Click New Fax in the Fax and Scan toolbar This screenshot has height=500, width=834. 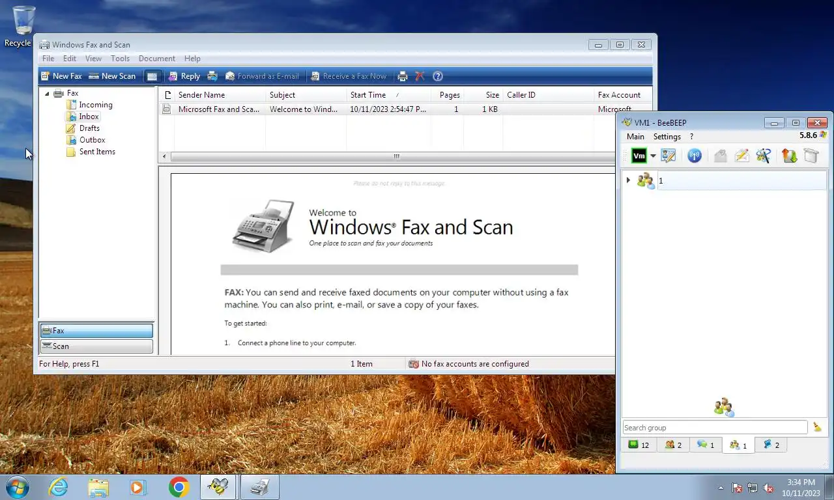(x=61, y=76)
